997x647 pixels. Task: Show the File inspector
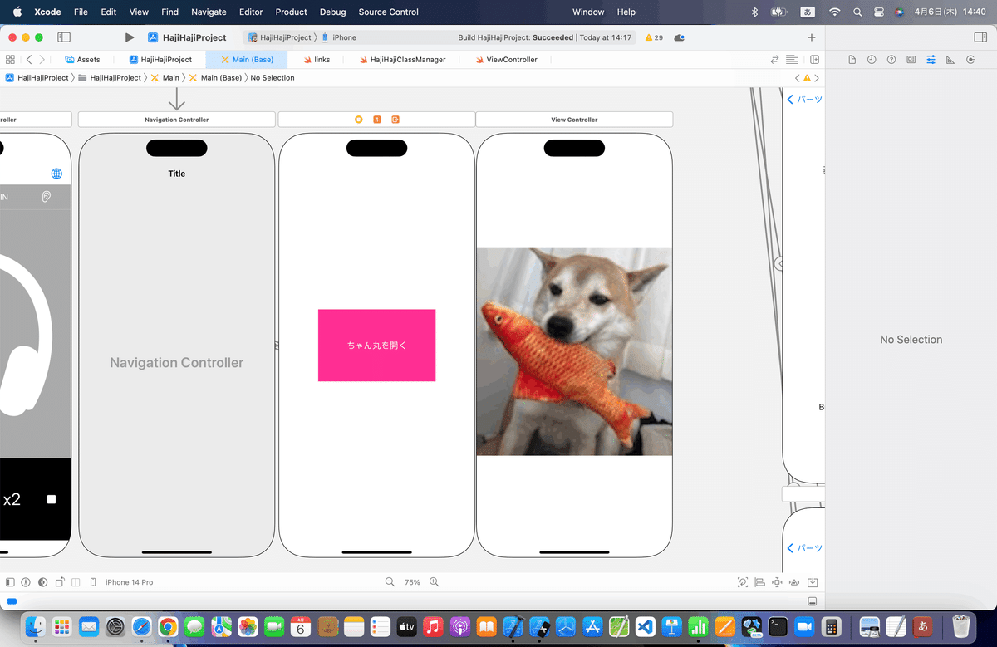click(x=852, y=60)
